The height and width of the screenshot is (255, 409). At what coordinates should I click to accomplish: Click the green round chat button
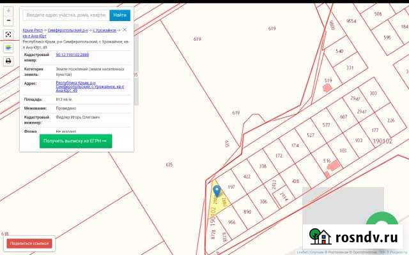385,224
